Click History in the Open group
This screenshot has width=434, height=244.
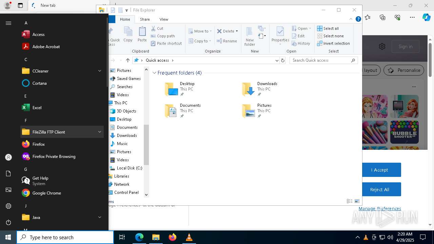click(301, 43)
